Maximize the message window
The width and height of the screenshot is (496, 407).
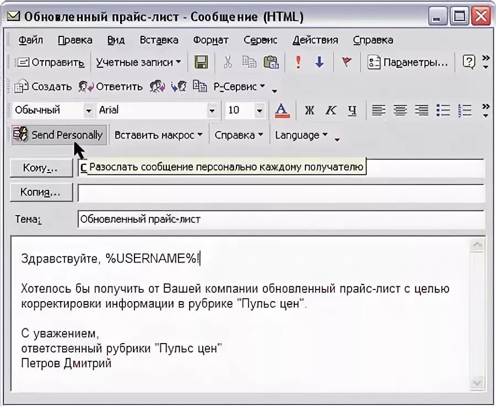[x=459, y=17]
